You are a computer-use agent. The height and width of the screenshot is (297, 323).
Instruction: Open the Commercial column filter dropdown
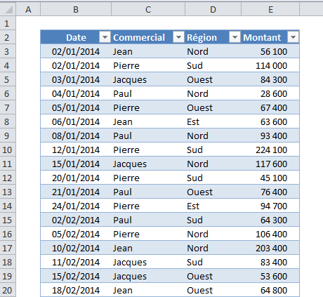coord(178,37)
